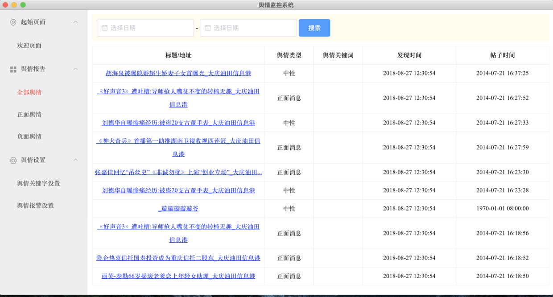Click the location pin icon beside 起始页面
Image resolution: width=553 pixels, height=297 pixels.
tap(12, 22)
